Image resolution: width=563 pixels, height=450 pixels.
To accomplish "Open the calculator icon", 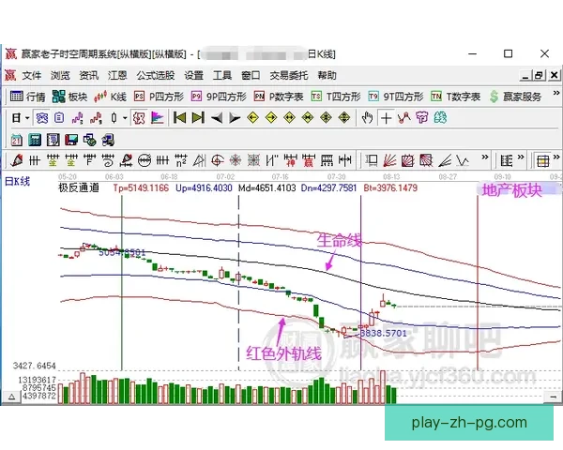I will click(35, 140).
